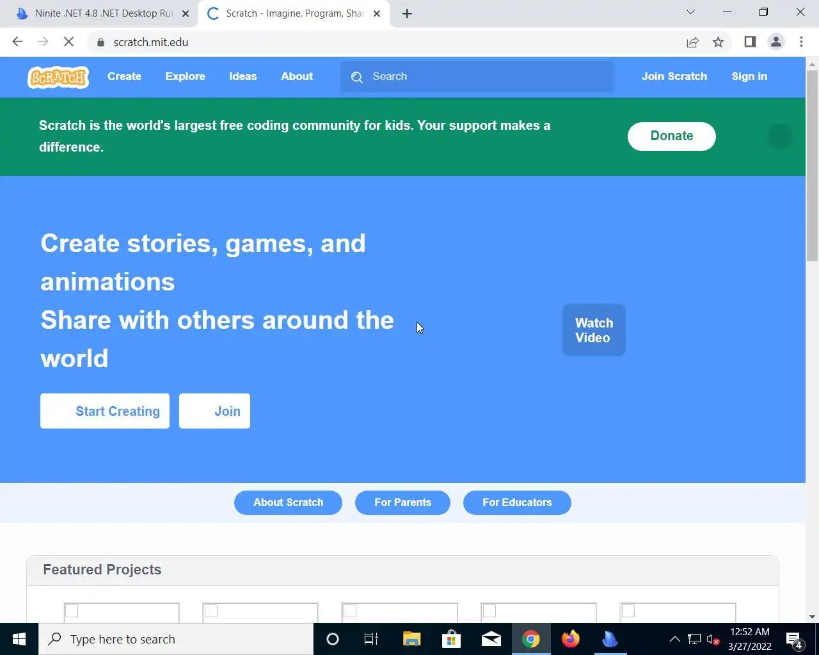Click the Donate button
The image size is (819, 655).
(672, 136)
